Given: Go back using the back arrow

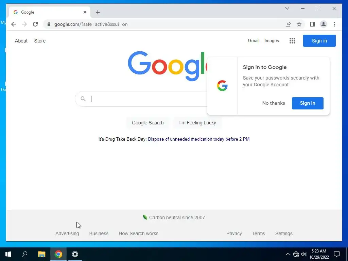Looking at the screenshot, I should [14, 24].
